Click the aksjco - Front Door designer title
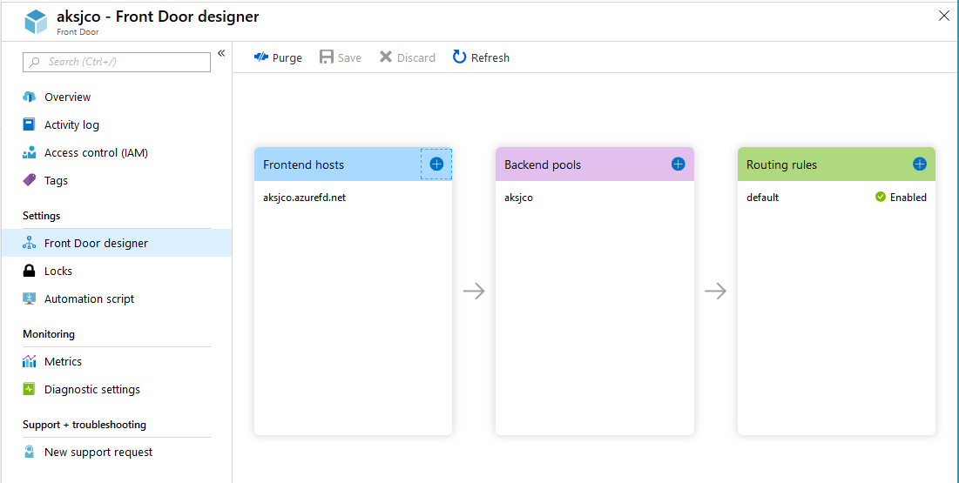The width and height of the screenshot is (959, 483). pyautogui.click(x=158, y=17)
